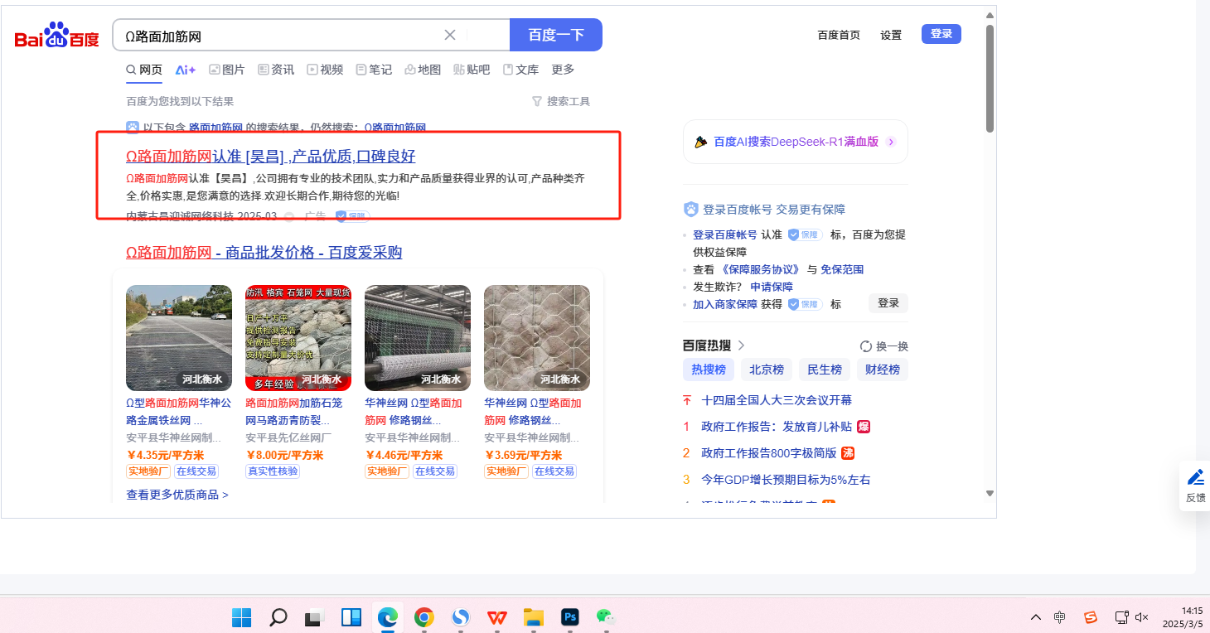Open the 《保障服务协议》 link
The width and height of the screenshot is (1210, 633).
pos(761,269)
